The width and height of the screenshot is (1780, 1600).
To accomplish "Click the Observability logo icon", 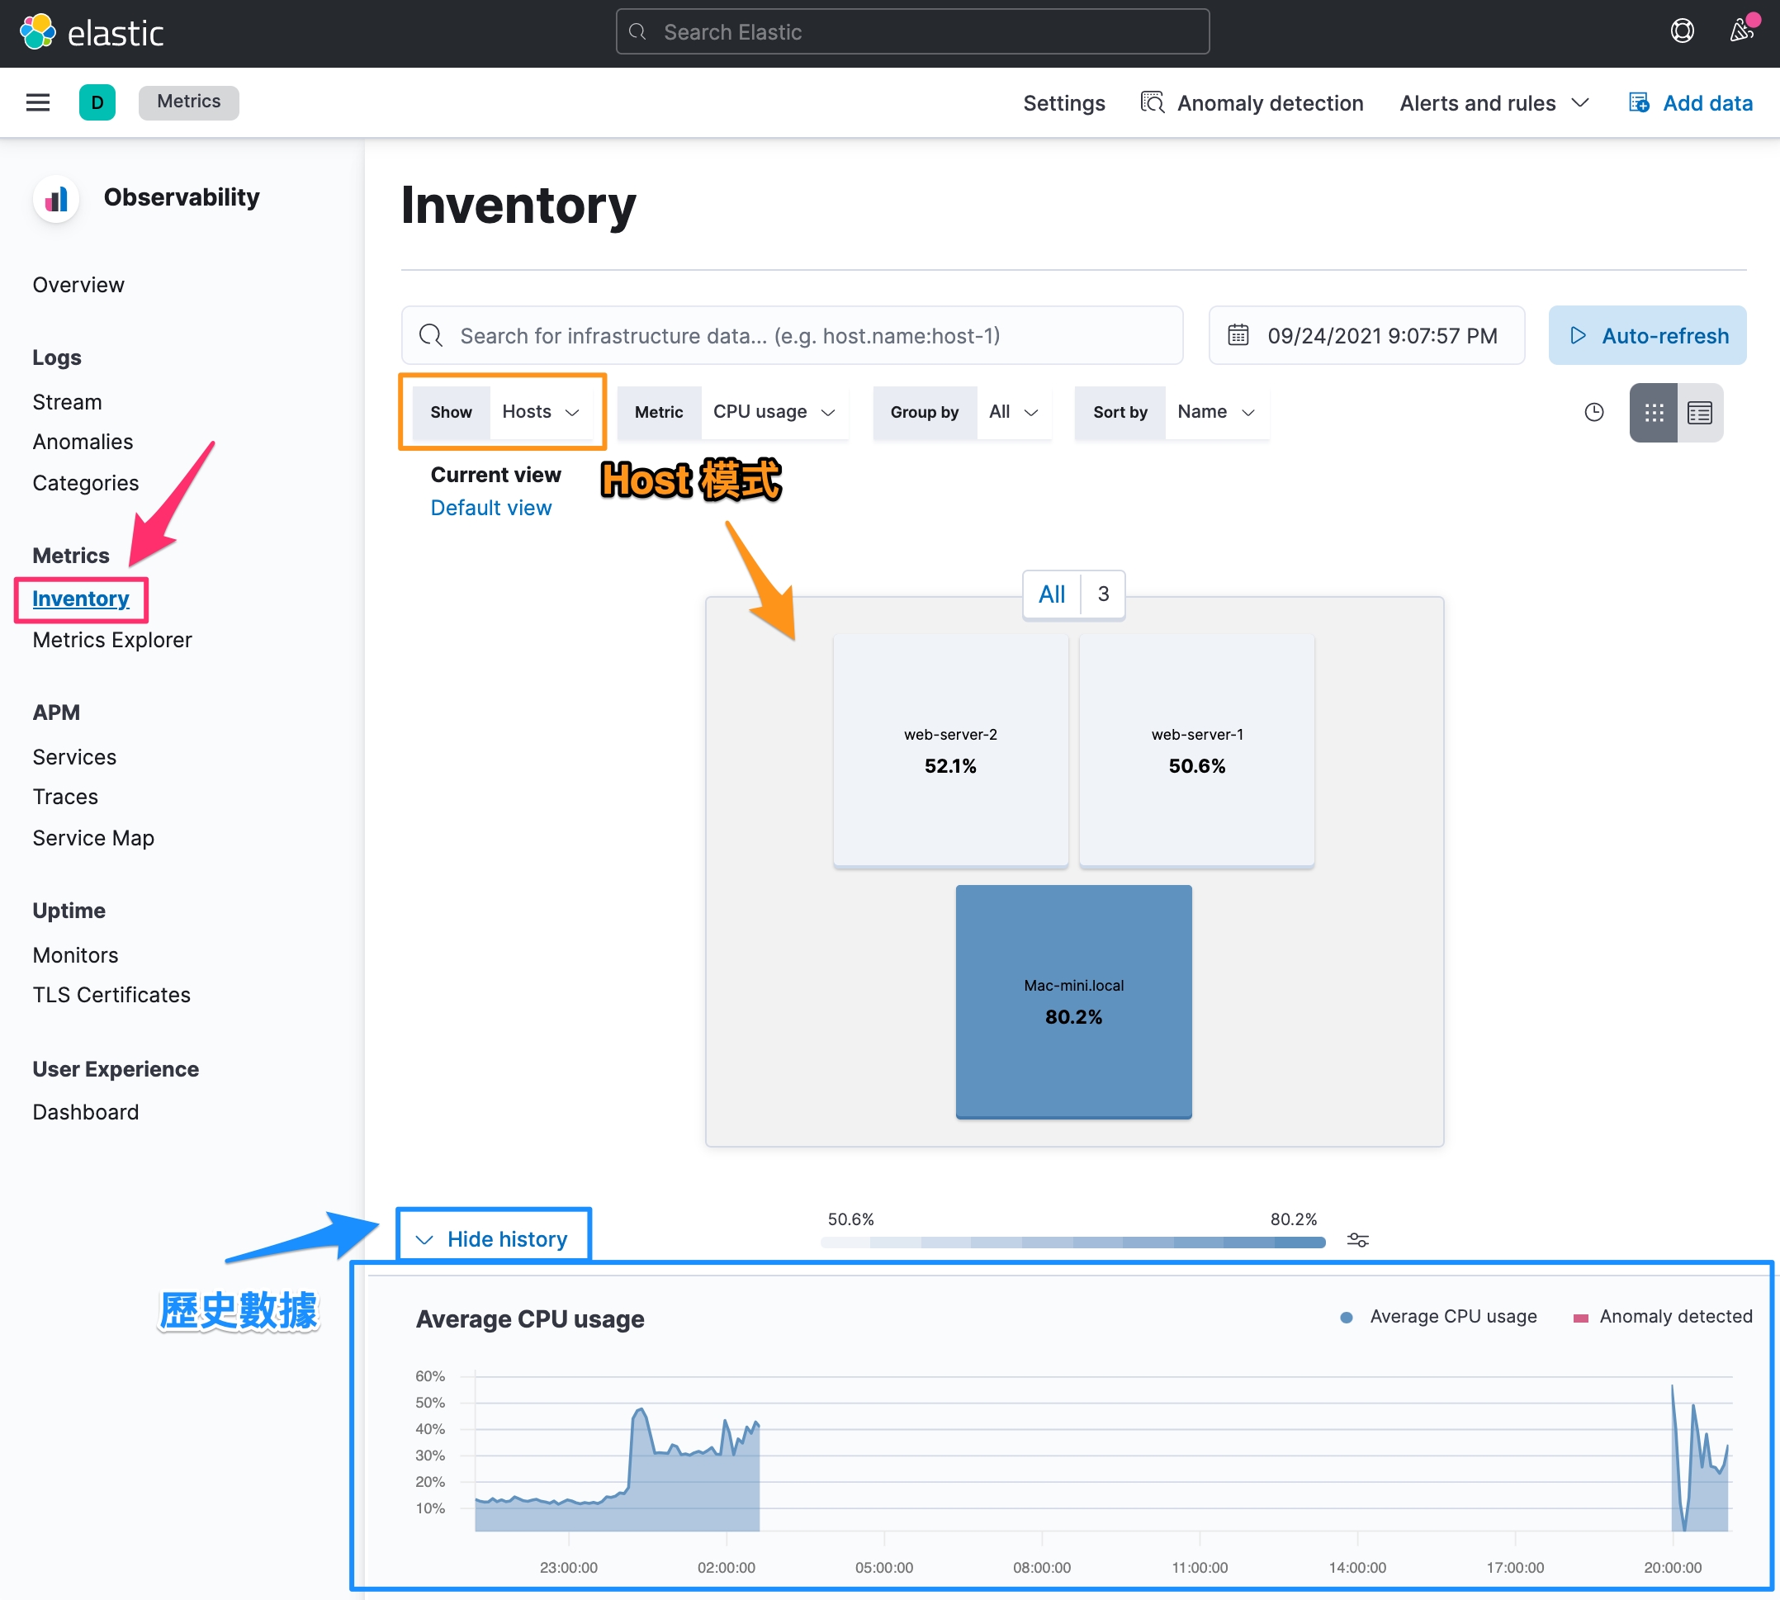I will (x=56, y=199).
